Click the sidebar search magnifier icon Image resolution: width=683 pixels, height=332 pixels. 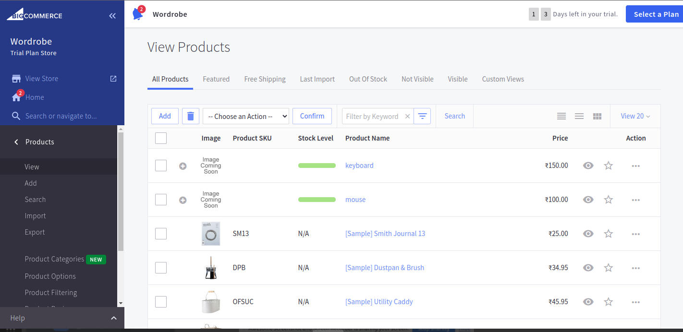[x=16, y=116]
